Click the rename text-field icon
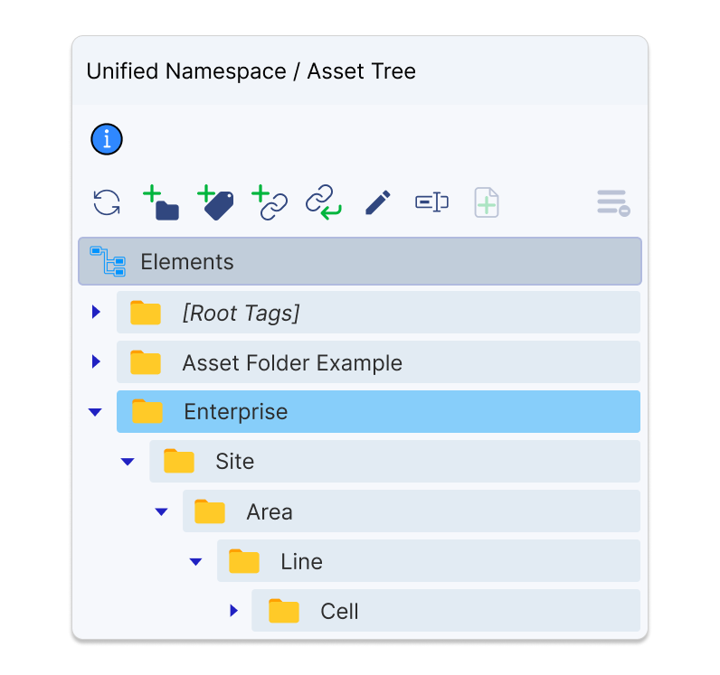Image resolution: width=720 pixels, height=675 pixels. tap(432, 202)
